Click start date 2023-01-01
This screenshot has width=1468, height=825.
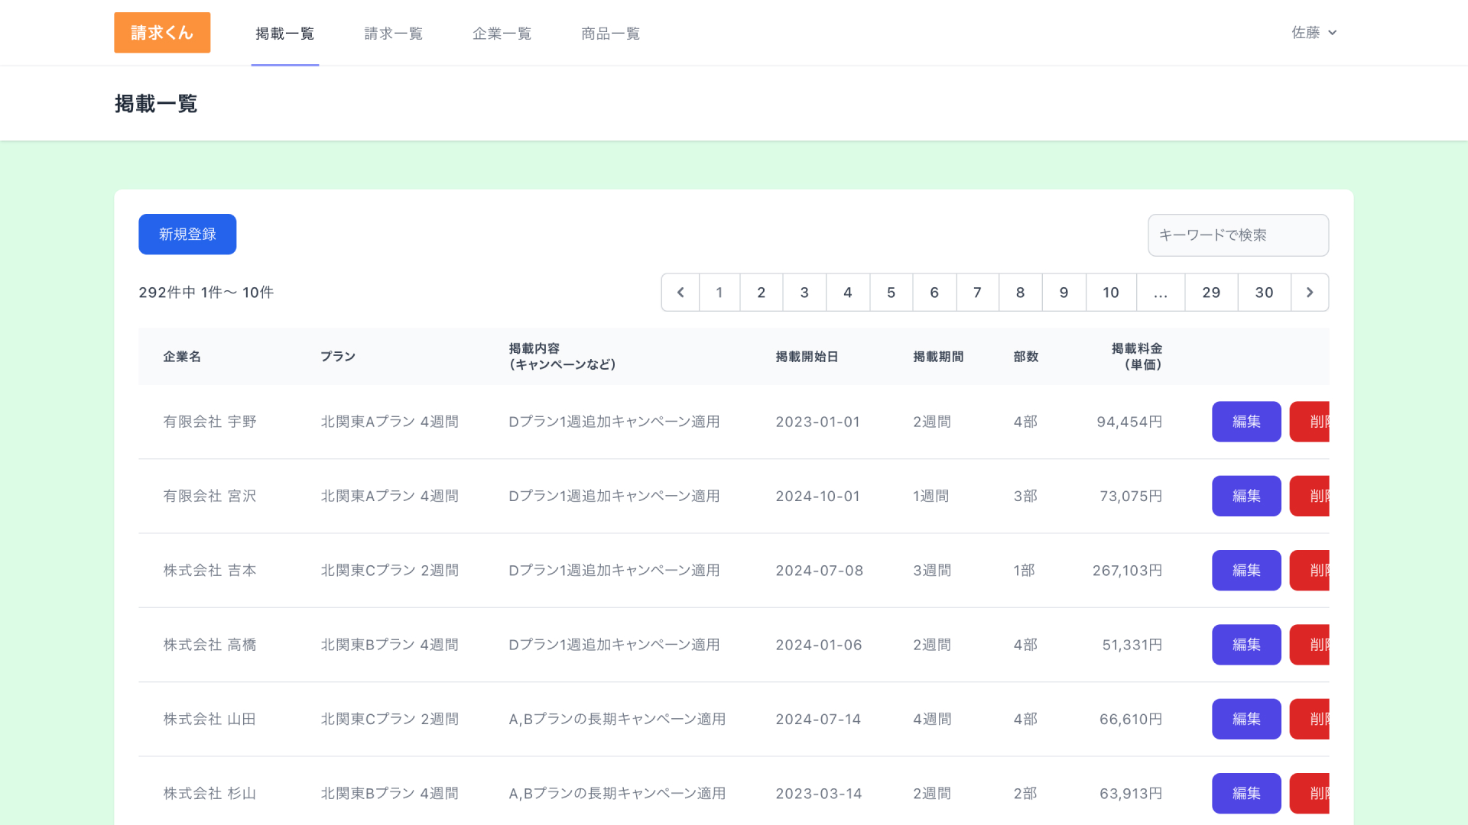818,422
